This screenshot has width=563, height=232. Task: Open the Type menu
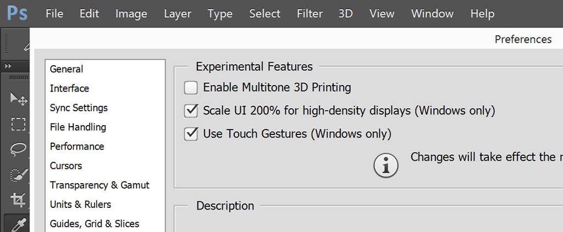(220, 14)
